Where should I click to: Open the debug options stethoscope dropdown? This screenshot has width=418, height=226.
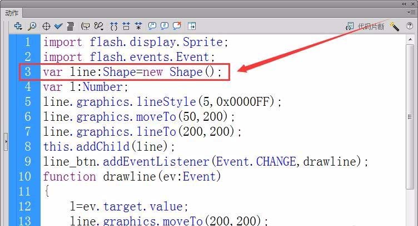[99, 26]
